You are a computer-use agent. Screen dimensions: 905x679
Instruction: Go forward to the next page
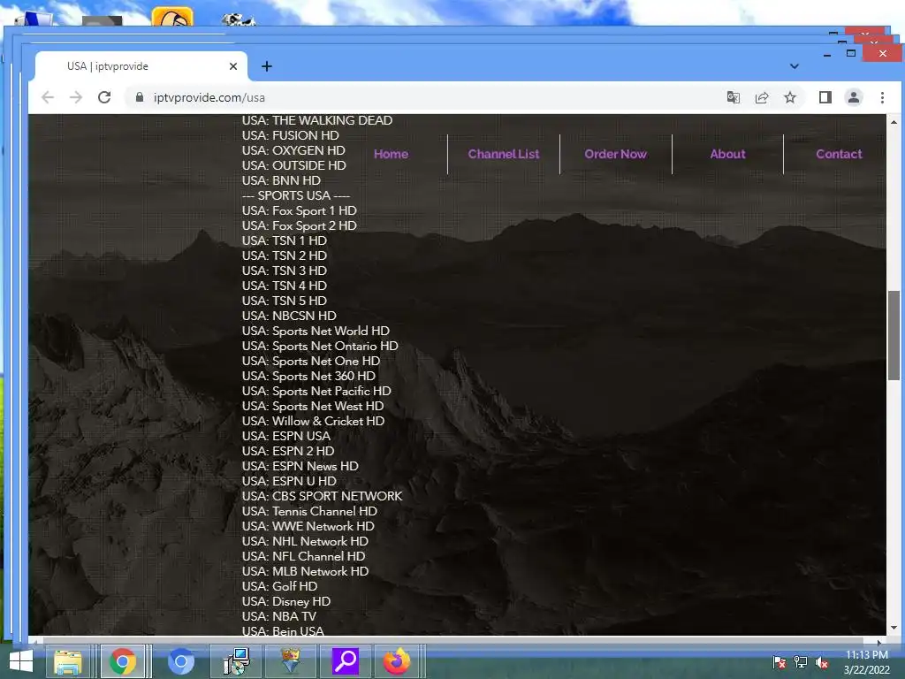point(76,97)
